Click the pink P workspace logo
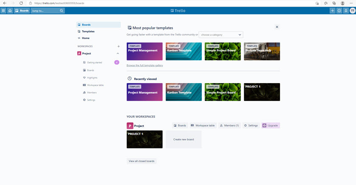 (130, 126)
